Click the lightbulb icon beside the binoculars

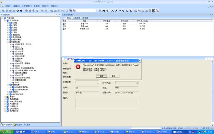[107, 11]
